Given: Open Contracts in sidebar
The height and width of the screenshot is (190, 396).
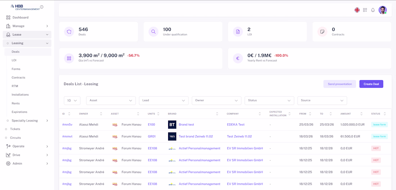Looking at the screenshot, I should [x=18, y=78].
